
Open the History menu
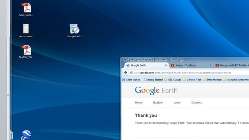pyautogui.click(x=147, y=59)
